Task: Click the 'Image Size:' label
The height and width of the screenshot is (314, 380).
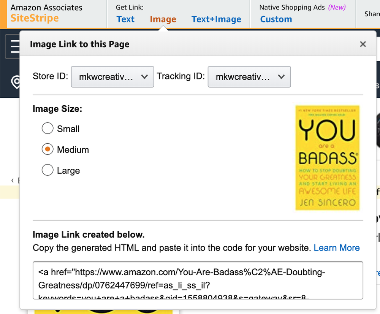Action: pyautogui.click(x=57, y=109)
